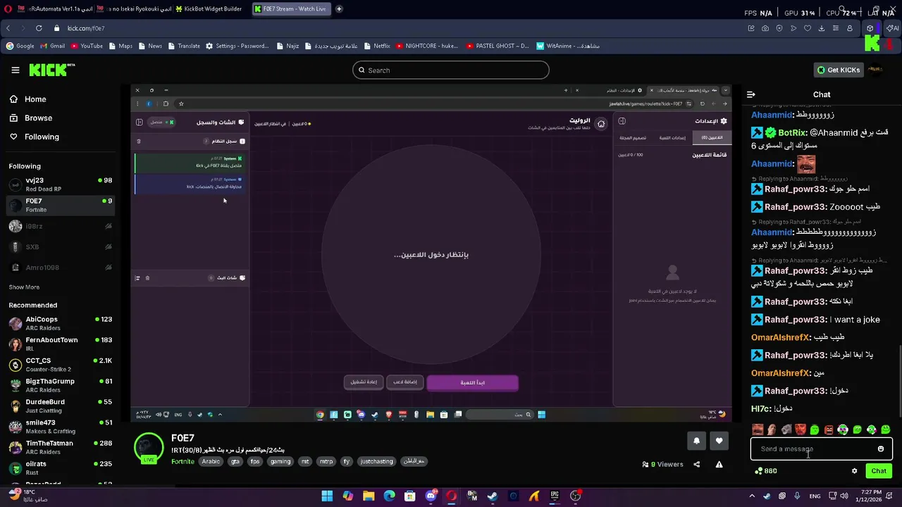Viewport: 902px width, 507px height.
Task: Switch to R:Automata browser tab
Action: click(53, 9)
